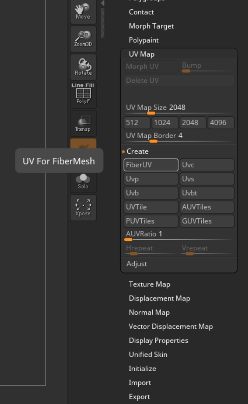Click the FiberUV button
Screen dimensions: 248x404
click(x=151, y=165)
